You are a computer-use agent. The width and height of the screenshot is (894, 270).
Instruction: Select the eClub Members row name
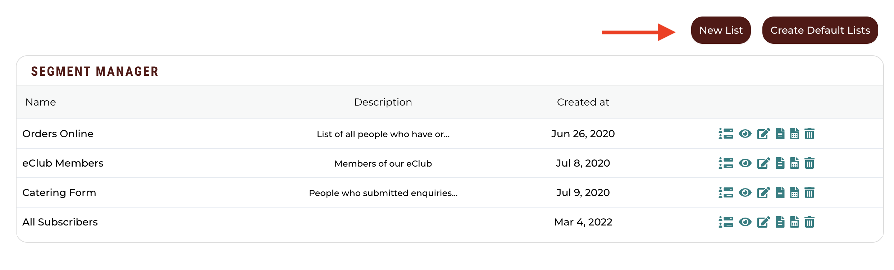pyautogui.click(x=63, y=163)
